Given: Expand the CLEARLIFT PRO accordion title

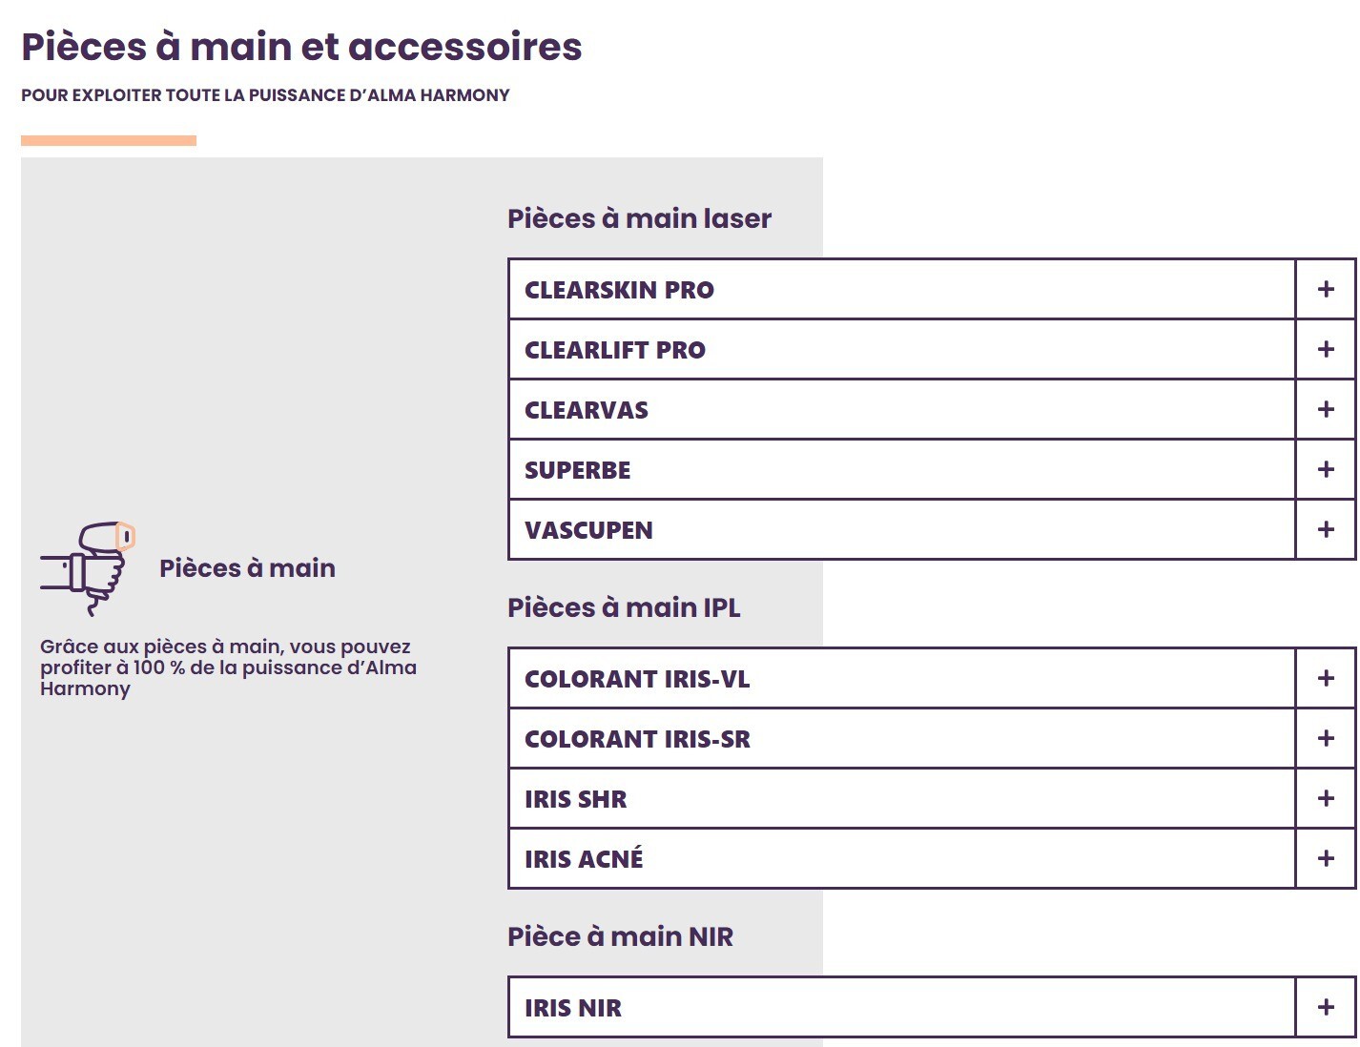Looking at the screenshot, I should [x=615, y=350].
